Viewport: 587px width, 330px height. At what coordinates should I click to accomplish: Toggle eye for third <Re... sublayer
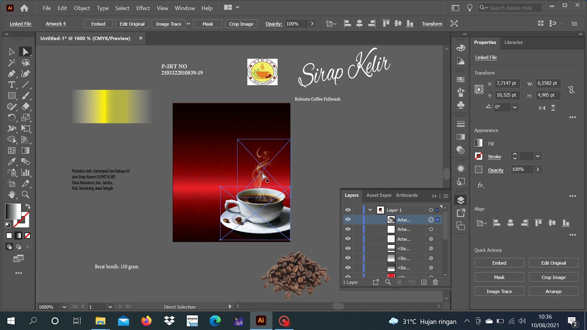pos(348,268)
